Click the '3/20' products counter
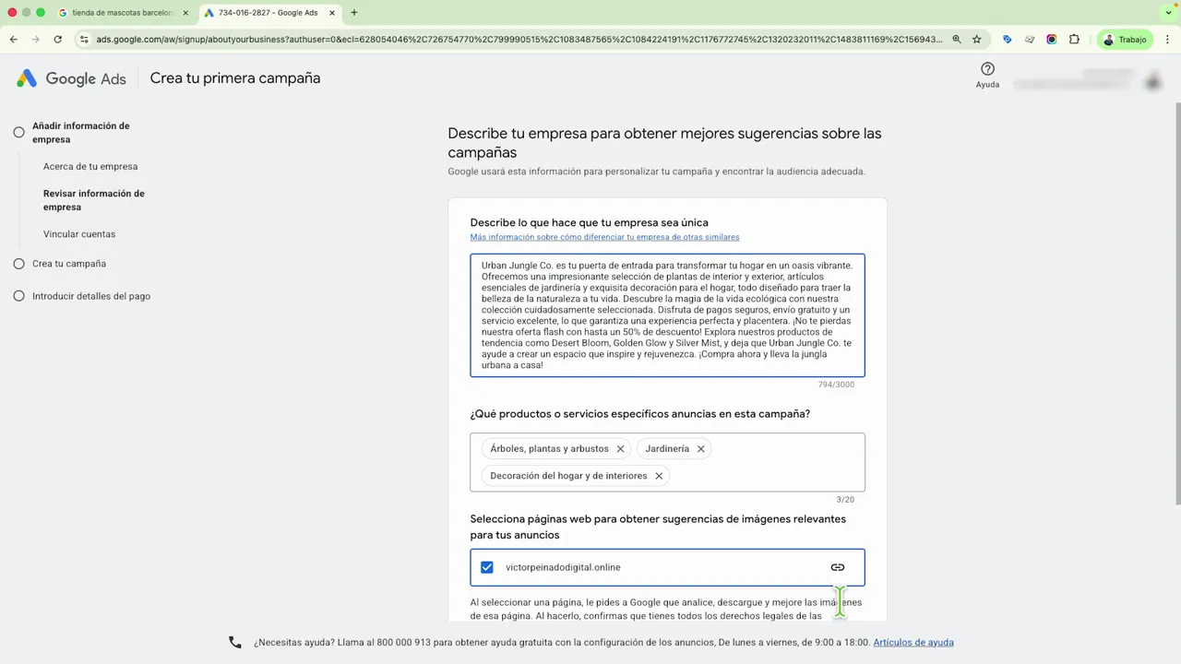Viewport: 1181px width, 664px height. (x=845, y=500)
